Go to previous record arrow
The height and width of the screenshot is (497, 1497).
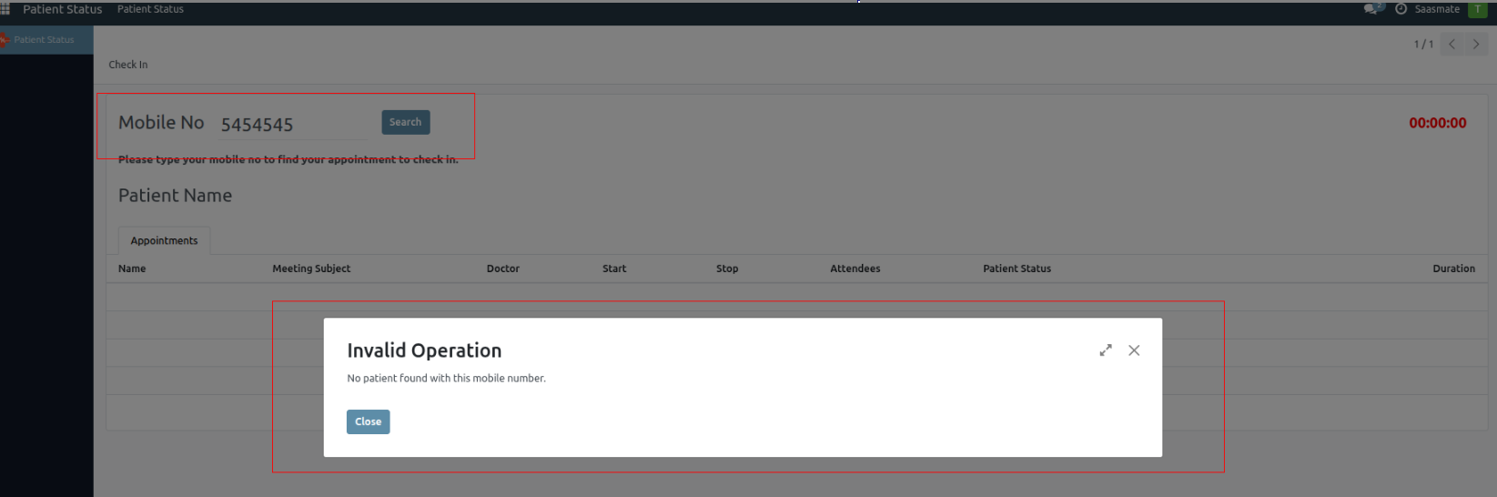pos(1452,44)
